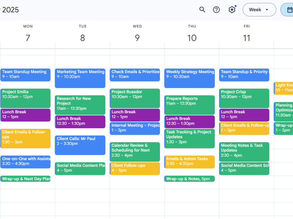This screenshot has height=219, width=293.
Task: Open Client Calls: Mr Paul event
Action: coord(80,145)
